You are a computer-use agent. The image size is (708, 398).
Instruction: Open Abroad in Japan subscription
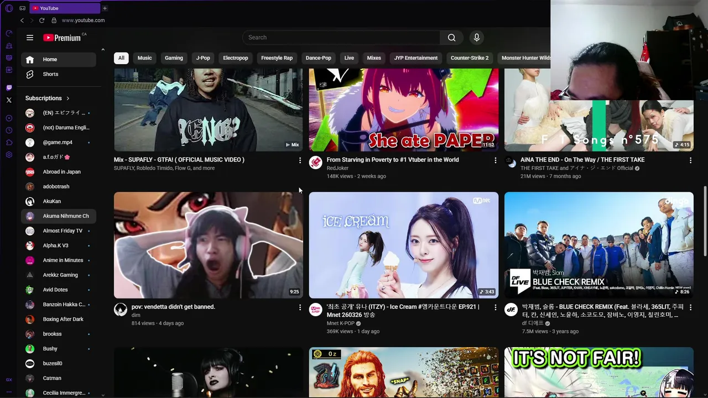pos(59,172)
